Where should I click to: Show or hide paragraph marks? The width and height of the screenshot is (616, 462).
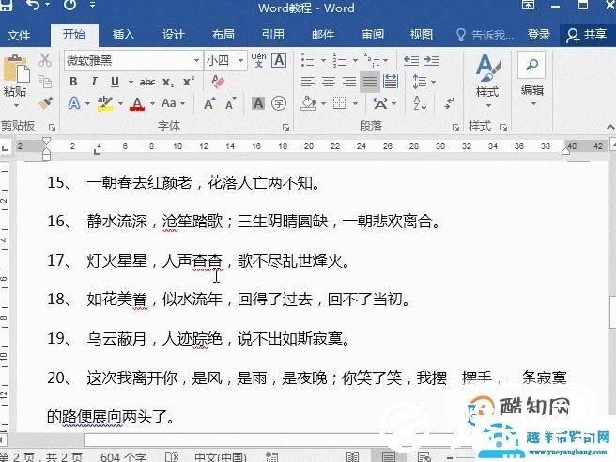449,103
